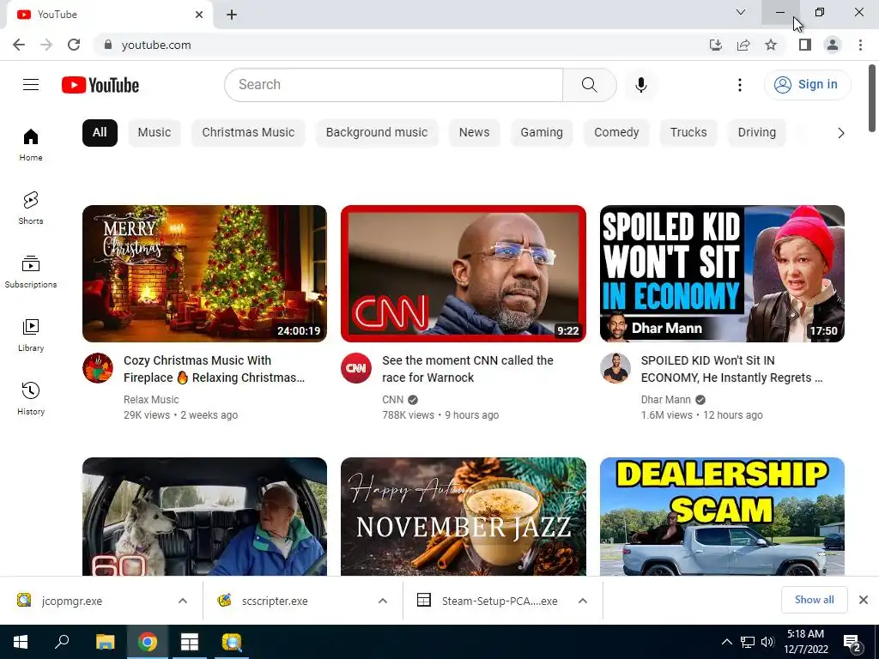Viewport: 879px width, 659px height.
Task: Open Shorts from the sidebar
Action: (x=31, y=208)
